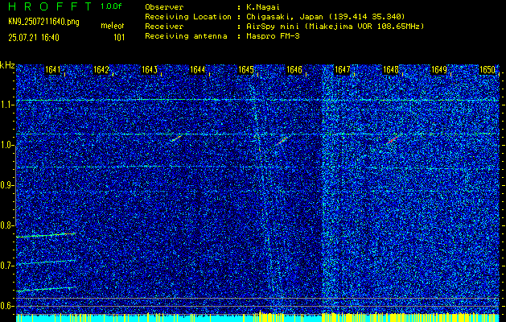Screen dimensions: 506x322
Task: Click the 0.6 frequency axis label
Action: (6, 306)
